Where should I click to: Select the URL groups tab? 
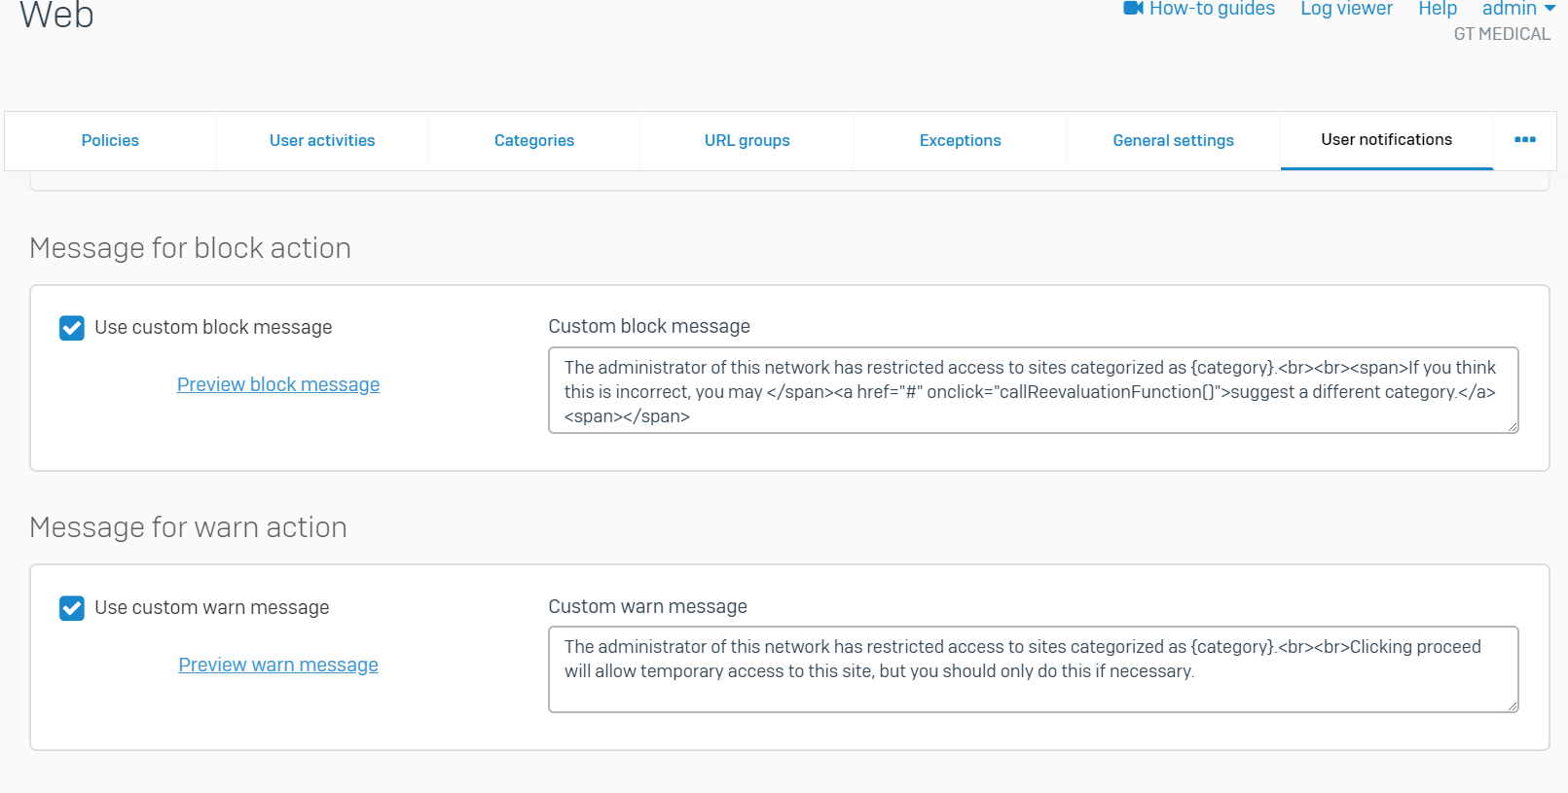pyautogui.click(x=747, y=141)
